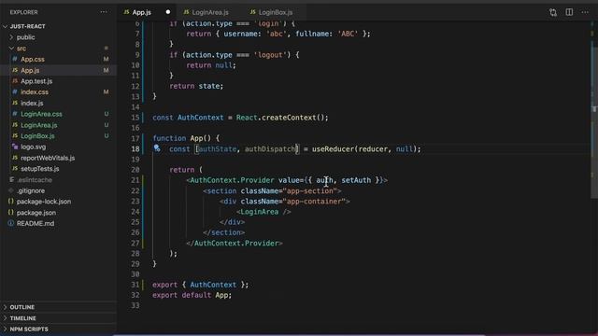Open setupTests.js in the explorer
Viewport: 598px width, 336px height.
coord(39,169)
